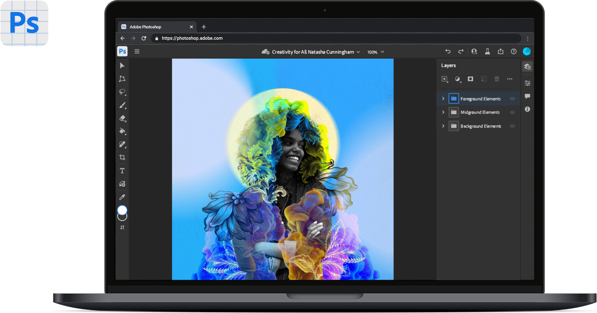Image resolution: width=597 pixels, height=313 pixels.
Task: Hide the Midground Elements layer
Action: 512,112
